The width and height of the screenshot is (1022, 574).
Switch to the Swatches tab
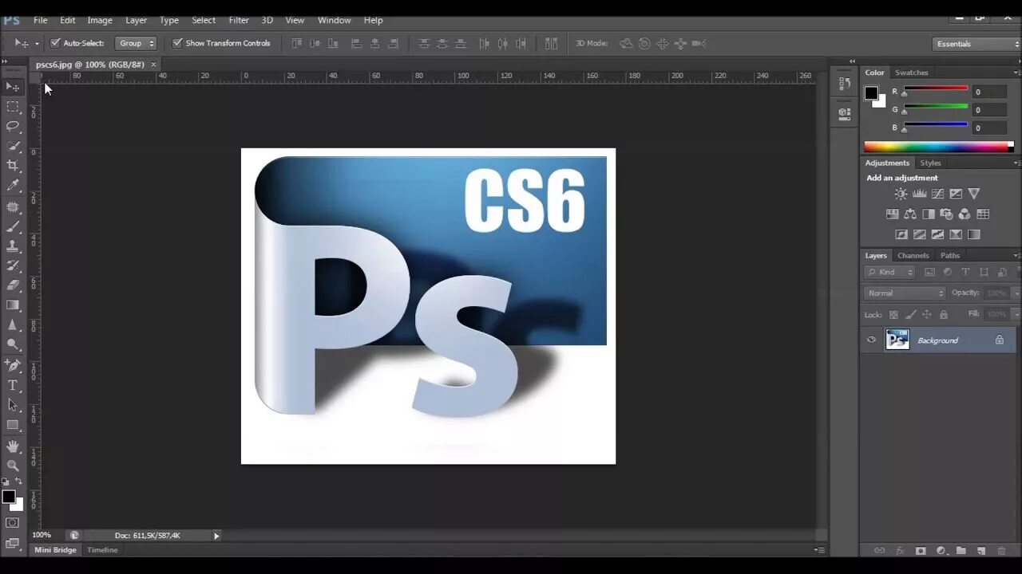pyautogui.click(x=911, y=73)
